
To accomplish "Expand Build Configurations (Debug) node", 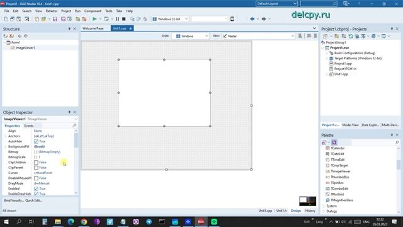I will [x=327, y=53].
